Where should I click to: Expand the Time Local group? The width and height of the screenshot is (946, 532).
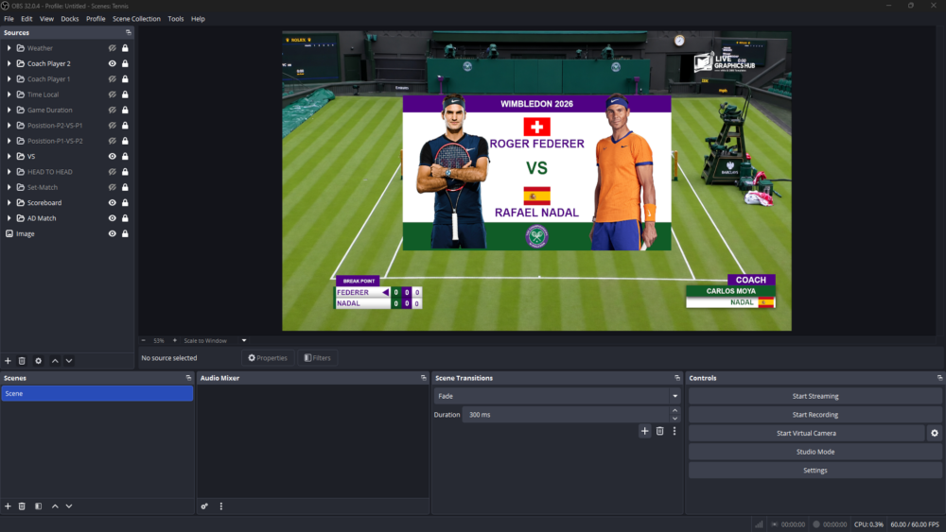point(9,94)
